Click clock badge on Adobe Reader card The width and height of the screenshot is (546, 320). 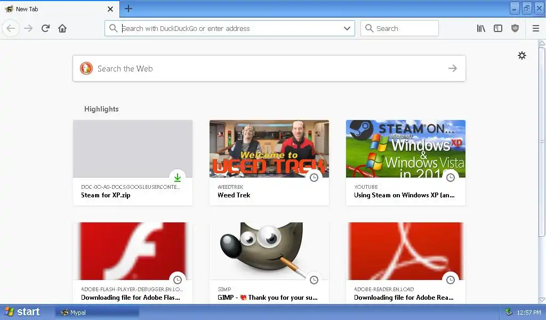tap(451, 279)
